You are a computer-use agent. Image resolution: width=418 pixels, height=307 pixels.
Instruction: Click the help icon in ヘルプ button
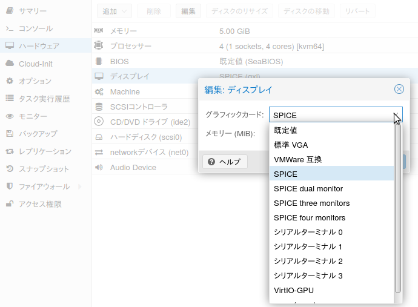[211, 162]
